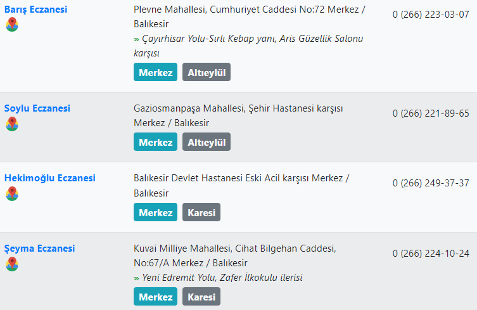Open the Hekimoğlu Eczanesi link
Screen dimensions: 477x310
tap(50, 178)
